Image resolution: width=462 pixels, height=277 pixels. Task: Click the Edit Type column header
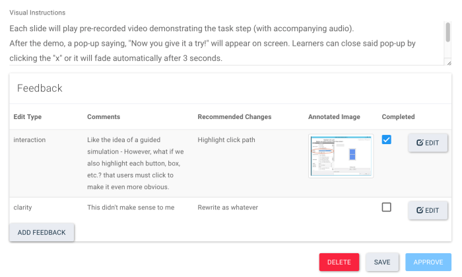coord(28,117)
